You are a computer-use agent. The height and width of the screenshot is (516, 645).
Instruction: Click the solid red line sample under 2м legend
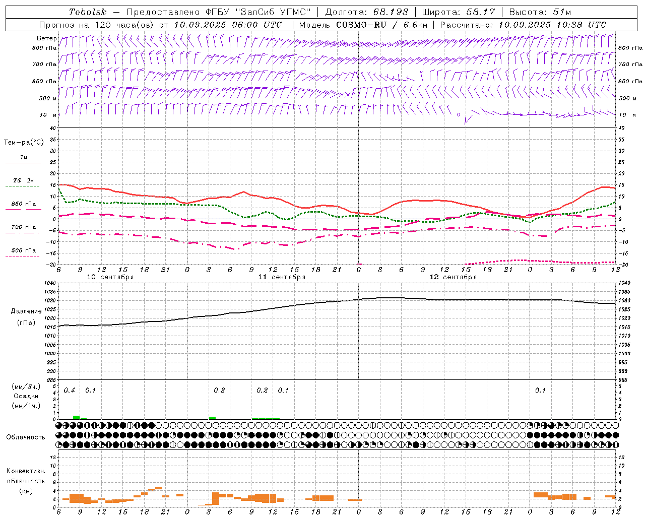pos(24,163)
